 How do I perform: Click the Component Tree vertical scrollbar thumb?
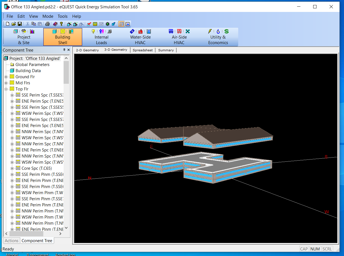click(x=66, y=72)
